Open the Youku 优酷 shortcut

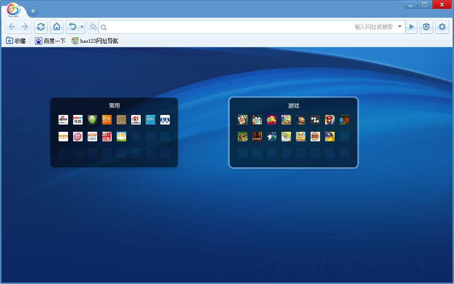pos(78,120)
